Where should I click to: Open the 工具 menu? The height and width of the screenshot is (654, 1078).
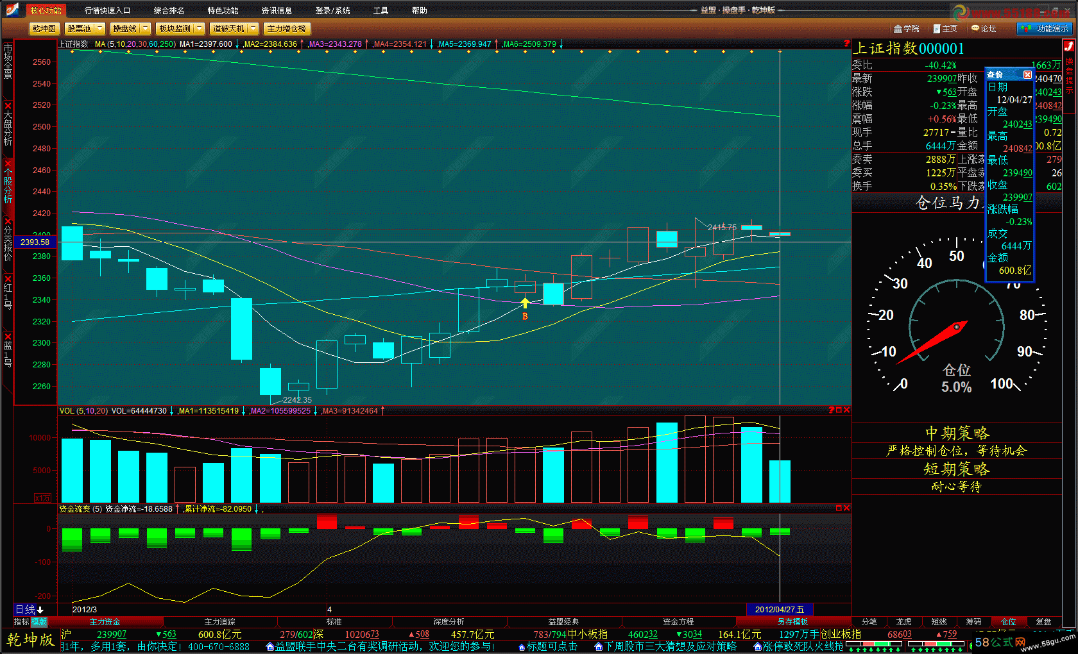pyautogui.click(x=381, y=11)
